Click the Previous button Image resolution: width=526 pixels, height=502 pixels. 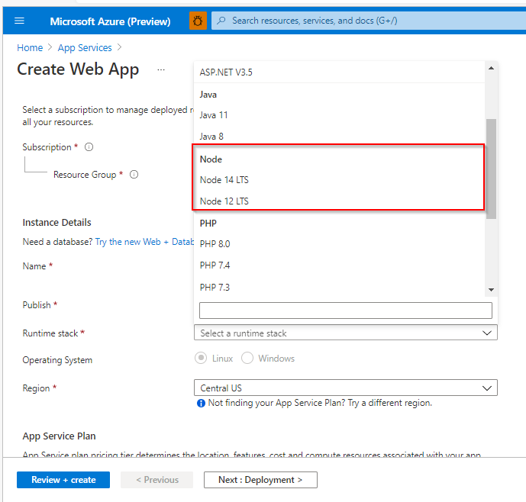[157, 480]
